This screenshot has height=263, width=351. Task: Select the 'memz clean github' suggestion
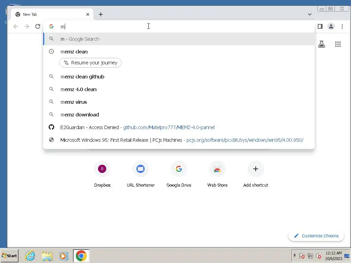[179, 76]
